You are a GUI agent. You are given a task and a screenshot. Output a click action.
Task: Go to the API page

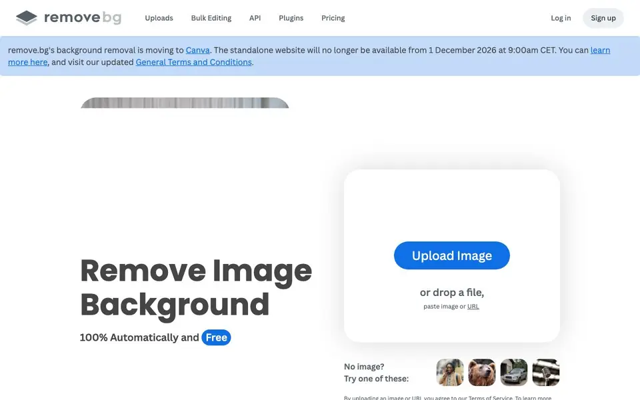coord(255,18)
